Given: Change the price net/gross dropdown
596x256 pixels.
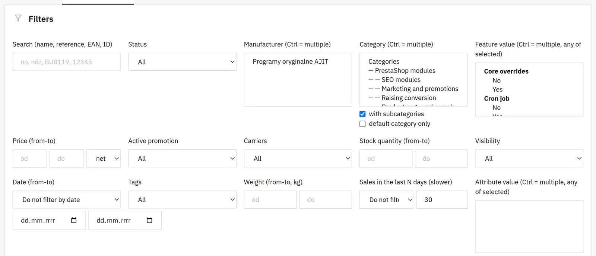Looking at the screenshot, I should coord(104,159).
